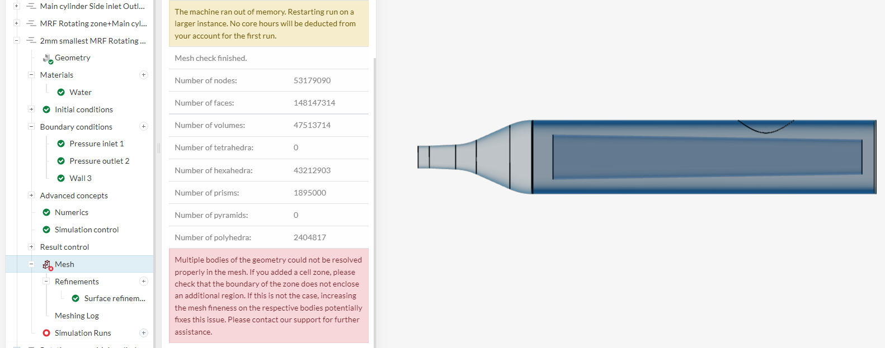Image resolution: width=885 pixels, height=348 pixels.
Task: Expand the Initial conditions node
Action: click(31, 109)
